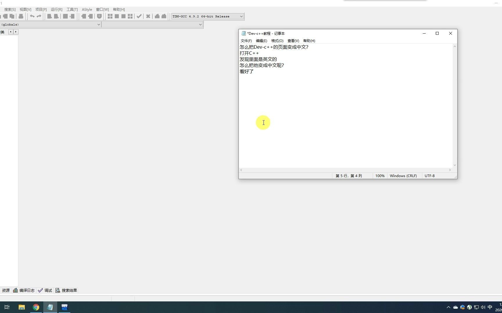Open the 窗口[W] menu in Dev-C++

[x=103, y=10]
